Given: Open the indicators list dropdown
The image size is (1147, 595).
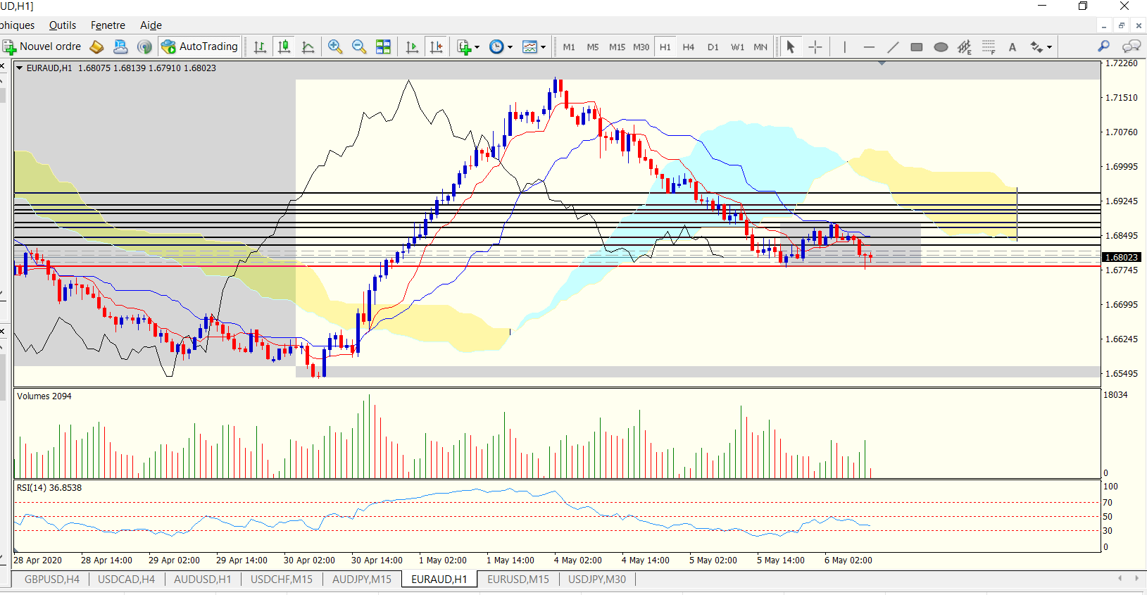Looking at the screenshot, I should point(468,47).
